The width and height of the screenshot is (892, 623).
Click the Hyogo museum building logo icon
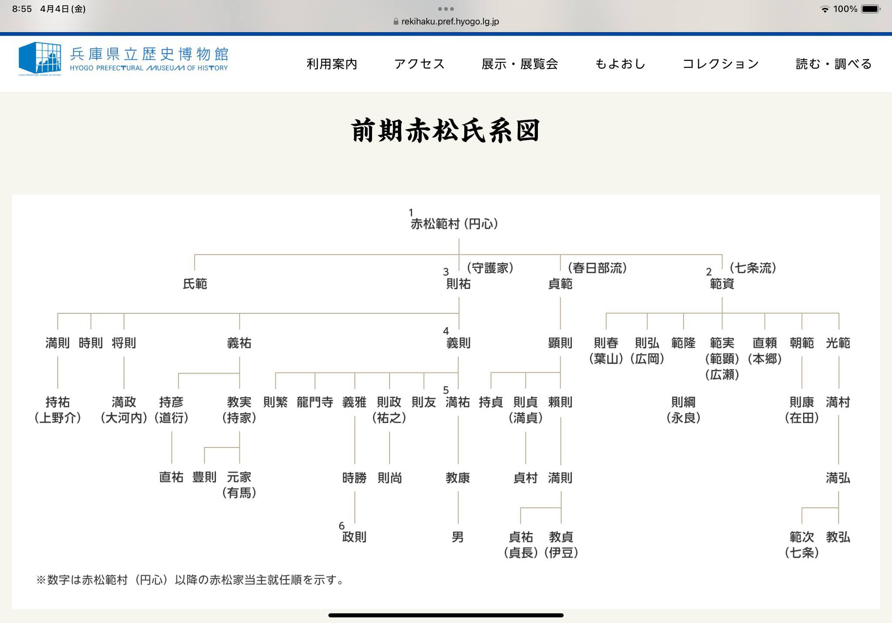point(40,57)
